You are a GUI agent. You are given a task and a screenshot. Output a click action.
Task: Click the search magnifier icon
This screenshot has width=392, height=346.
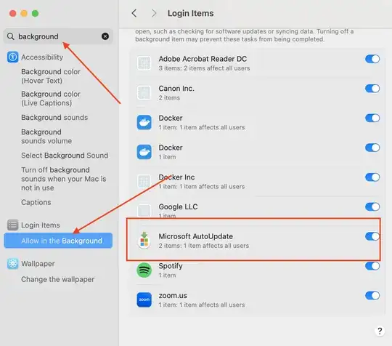point(10,36)
